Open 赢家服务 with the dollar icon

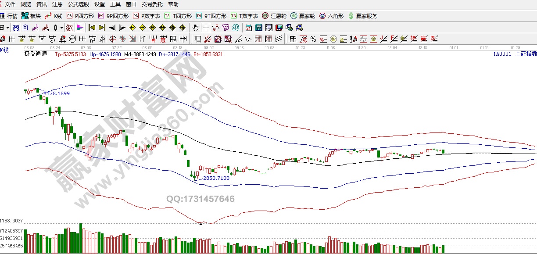362,16
